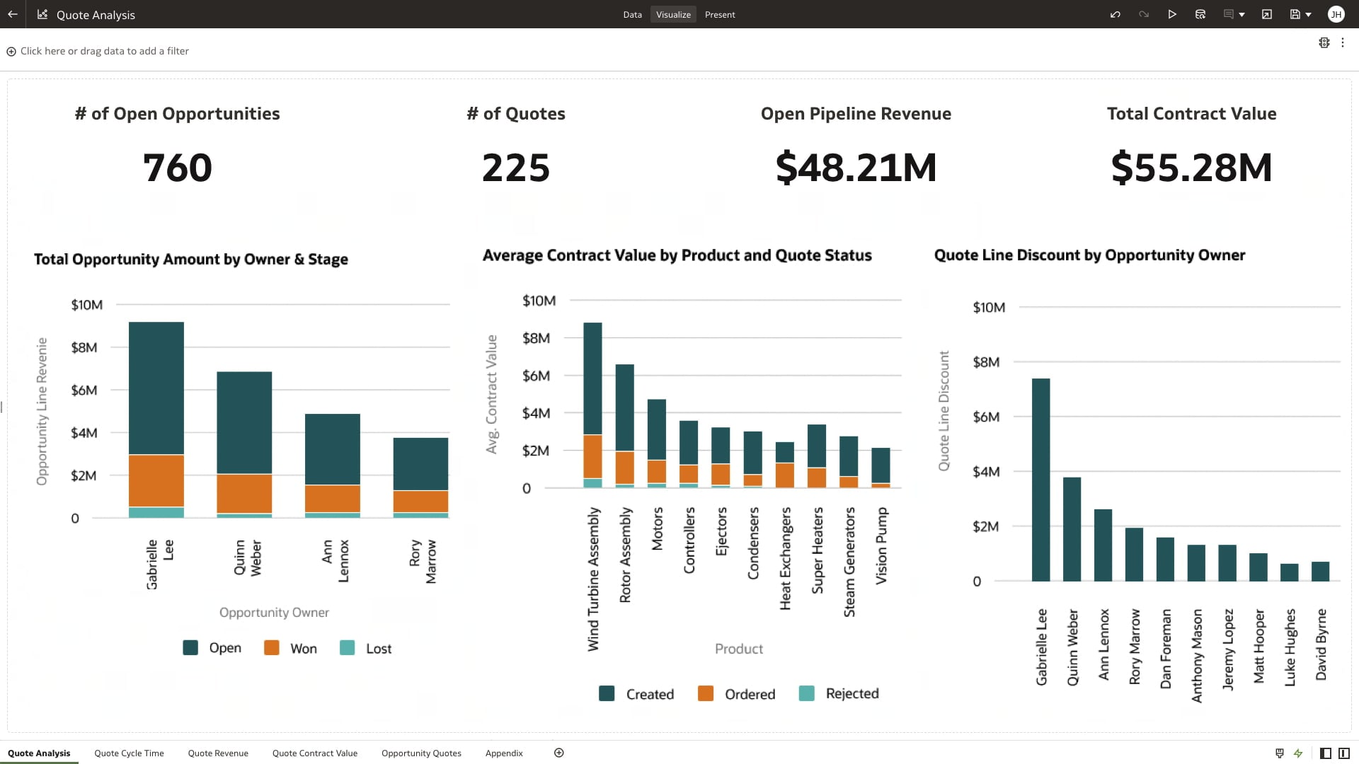Open the Quote Cycle Time canvas
Screen dimensions: 1359x764
coord(128,753)
